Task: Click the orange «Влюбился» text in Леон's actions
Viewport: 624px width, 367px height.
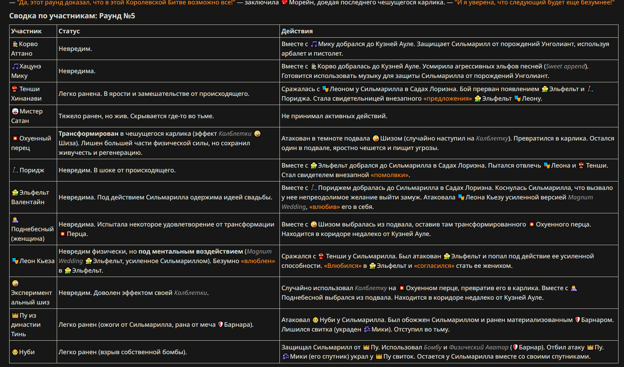Action: pos(343,266)
